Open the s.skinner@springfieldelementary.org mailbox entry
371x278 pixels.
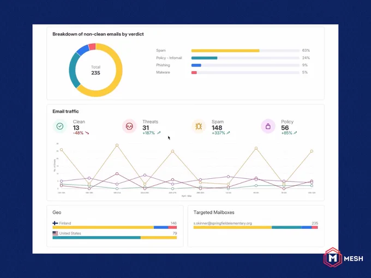click(223, 223)
